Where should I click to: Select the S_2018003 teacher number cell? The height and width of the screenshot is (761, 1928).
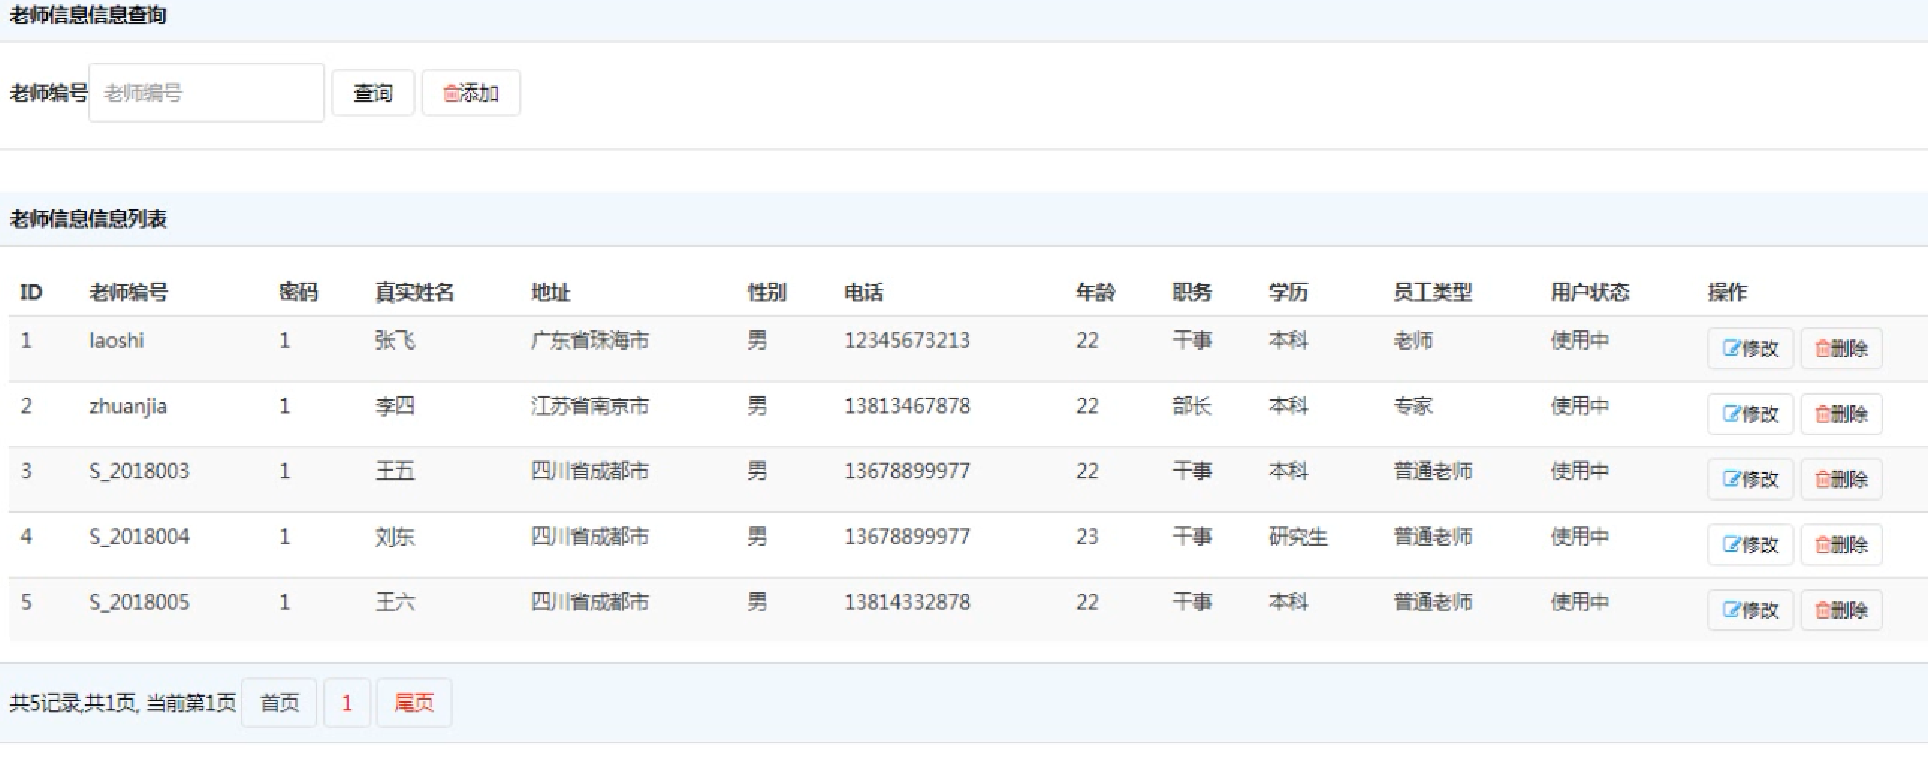[x=139, y=472]
